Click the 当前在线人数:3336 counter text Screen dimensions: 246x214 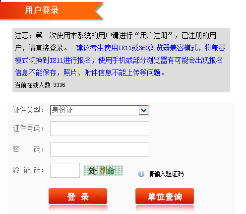[40, 85]
